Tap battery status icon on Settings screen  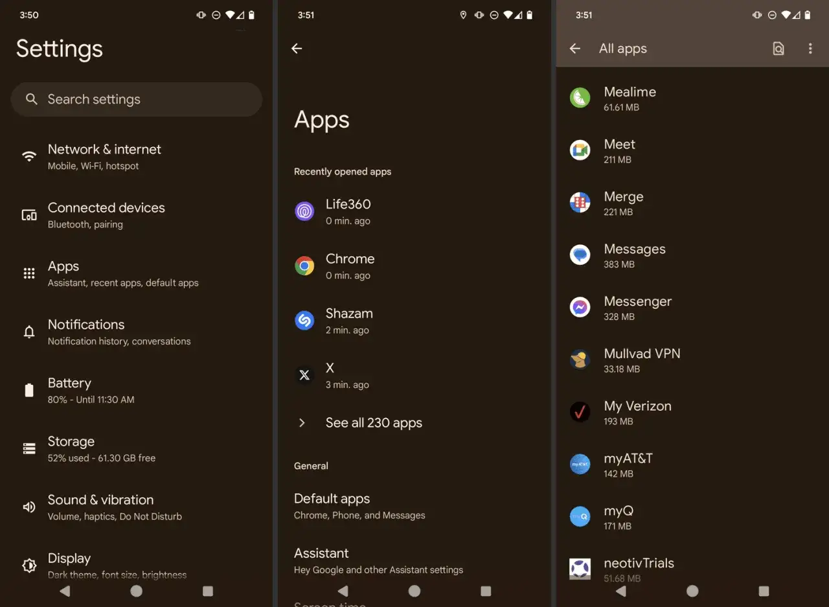(252, 15)
